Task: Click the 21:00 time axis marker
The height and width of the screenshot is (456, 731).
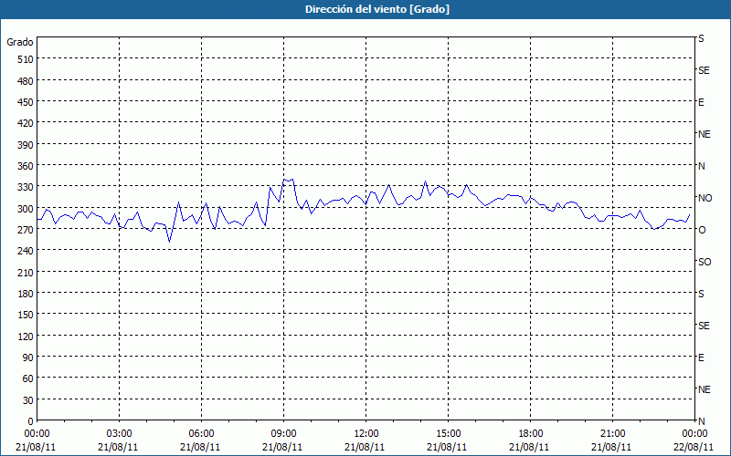Action: [612, 433]
